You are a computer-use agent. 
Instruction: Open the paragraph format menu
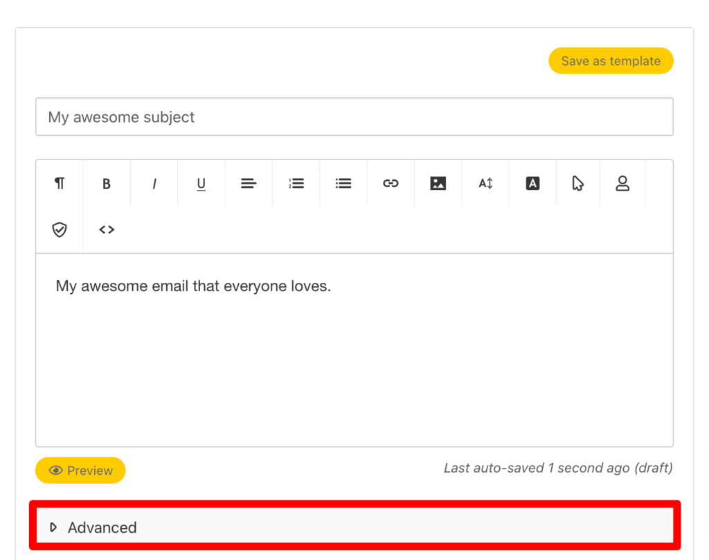[x=60, y=184]
